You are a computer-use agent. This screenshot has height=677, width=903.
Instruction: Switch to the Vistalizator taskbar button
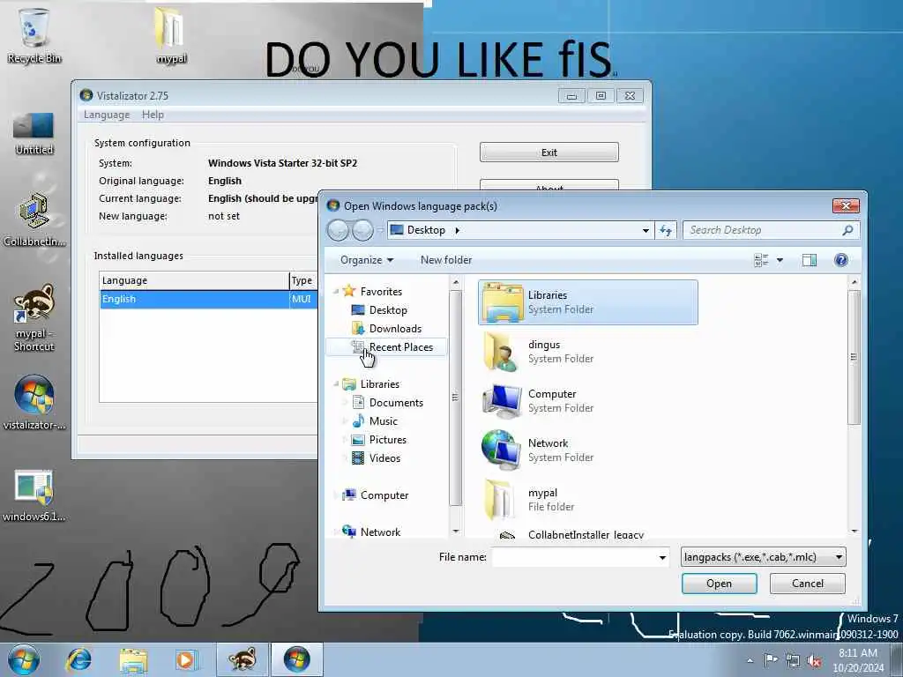(x=296, y=659)
